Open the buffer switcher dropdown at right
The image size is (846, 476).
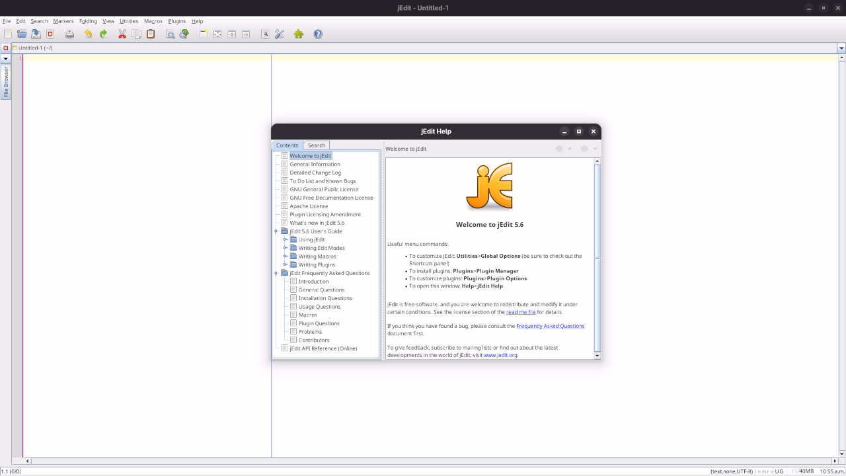tap(841, 48)
